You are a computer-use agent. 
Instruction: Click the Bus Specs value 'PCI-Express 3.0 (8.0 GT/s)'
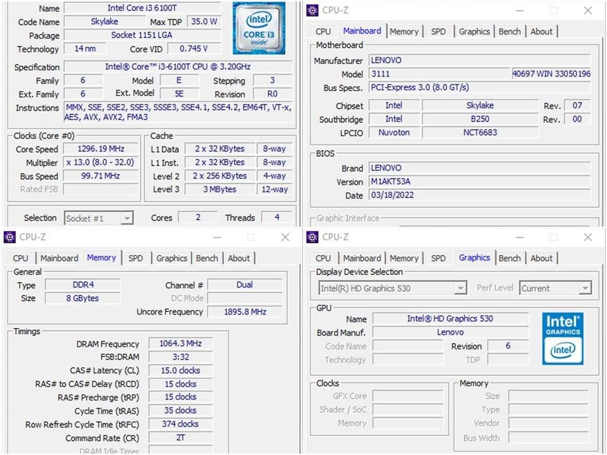pos(480,87)
